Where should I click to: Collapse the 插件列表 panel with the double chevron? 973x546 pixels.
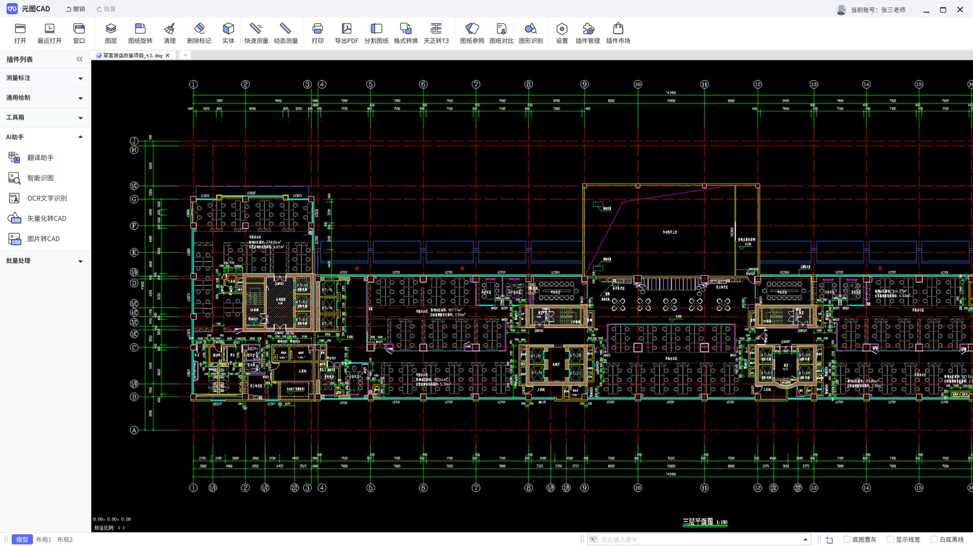(x=79, y=59)
